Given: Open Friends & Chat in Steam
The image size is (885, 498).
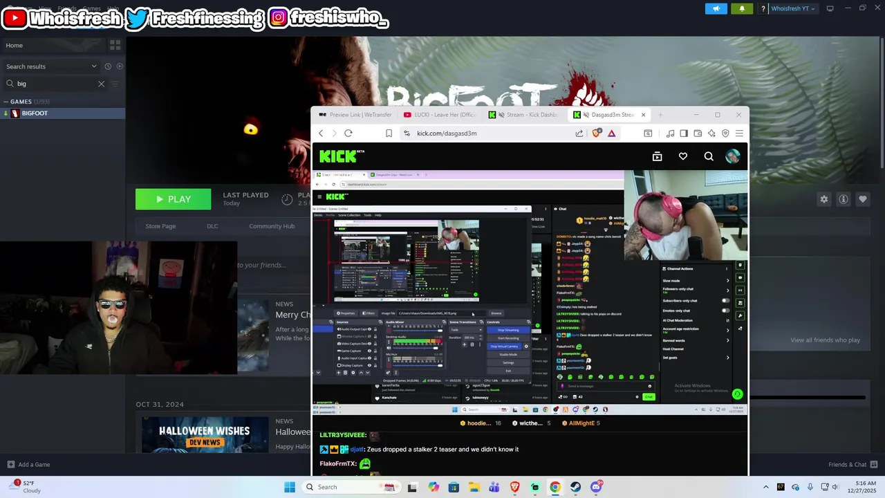Looking at the screenshot, I should click(853, 465).
